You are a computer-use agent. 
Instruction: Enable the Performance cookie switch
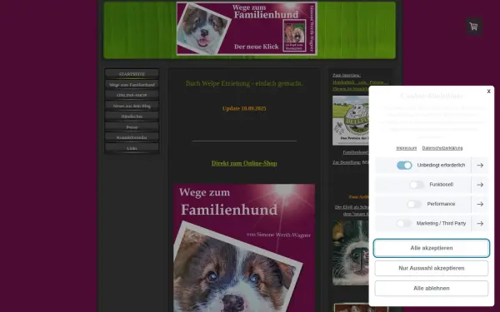(414, 204)
